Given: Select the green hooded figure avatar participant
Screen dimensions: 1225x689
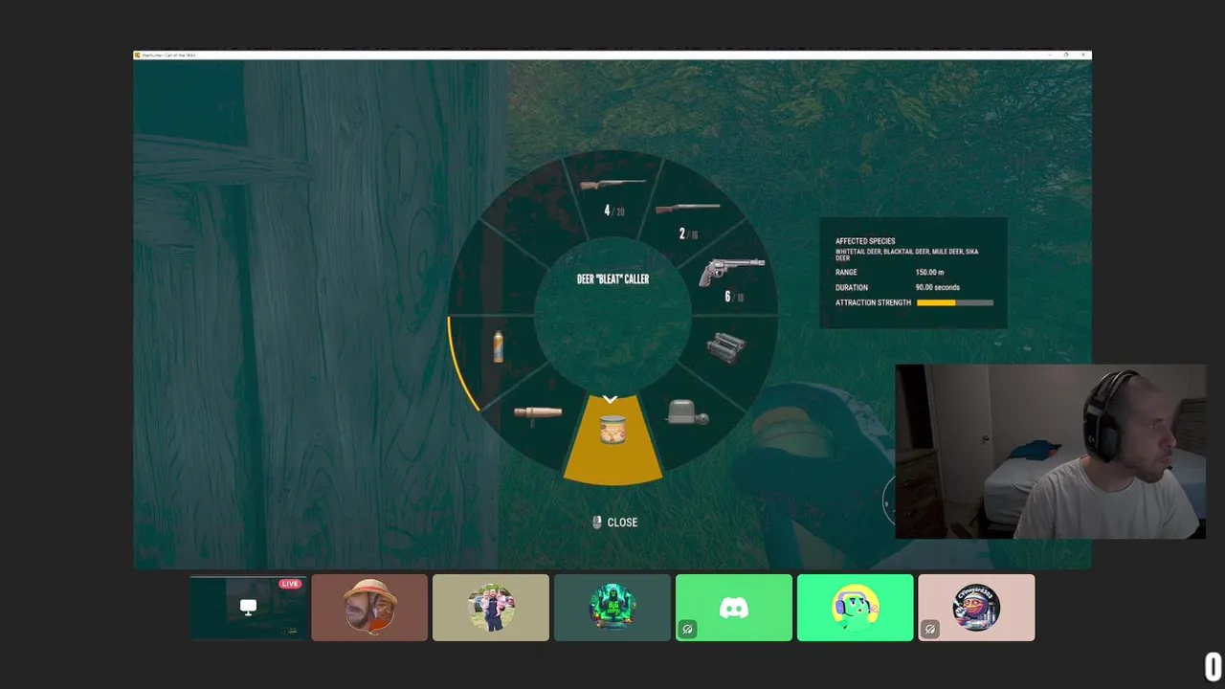Looking at the screenshot, I should coord(612,607).
